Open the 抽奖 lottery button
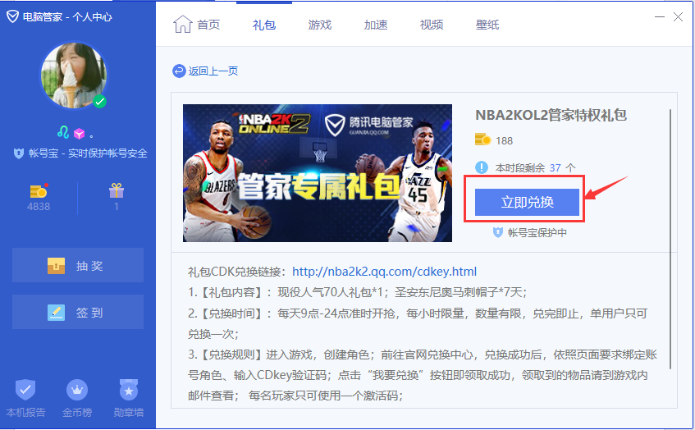This screenshot has height=430, width=695. [x=78, y=265]
